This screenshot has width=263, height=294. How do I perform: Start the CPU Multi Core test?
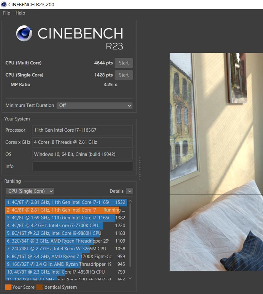(x=124, y=63)
